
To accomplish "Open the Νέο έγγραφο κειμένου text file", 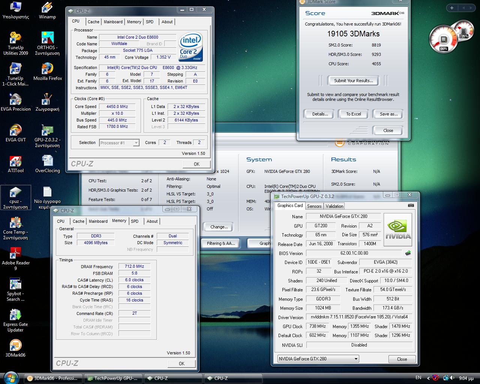I will click(x=47, y=198).
